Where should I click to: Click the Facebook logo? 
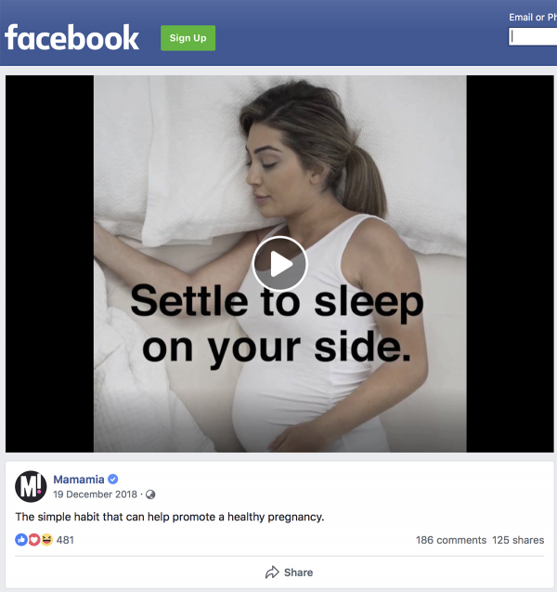[71, 37]
